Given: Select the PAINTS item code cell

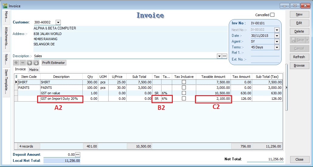Looking at the screenshot, I should coord(29,88).
